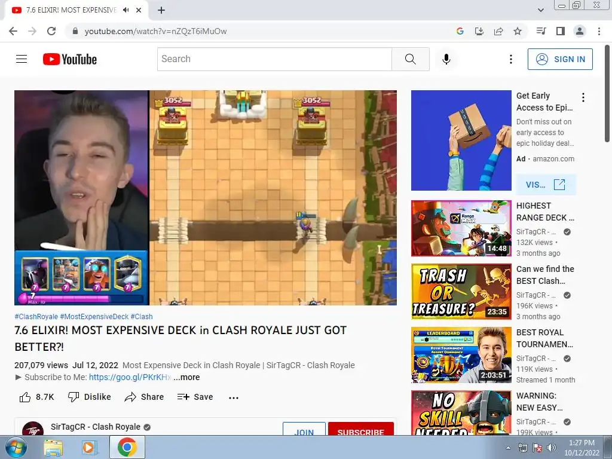The image size is (612, 459).
Task: Open 'WARNING: NEW EASY' video title
Action: [540, 402]
